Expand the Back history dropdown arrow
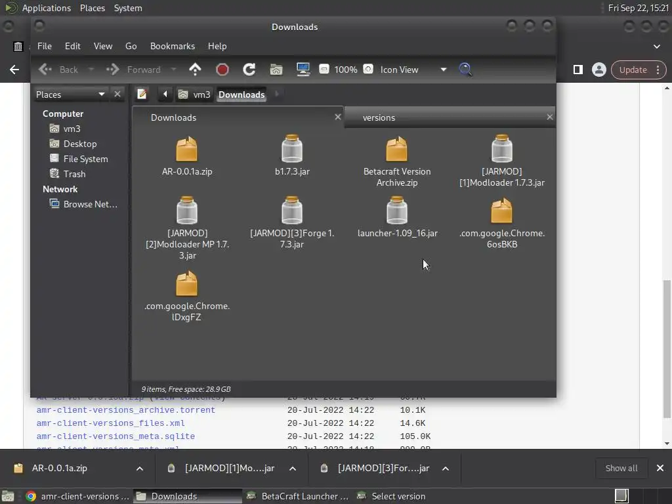672x504 pixels. (x=91, y=70)
